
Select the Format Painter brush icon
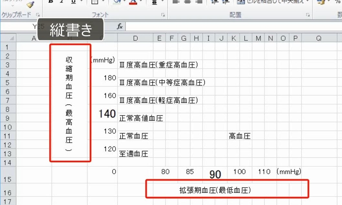[x=30, y=4]
